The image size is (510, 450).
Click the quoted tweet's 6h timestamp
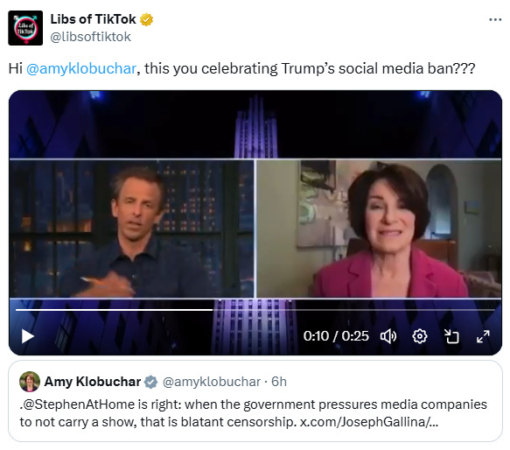coord(279,382)
